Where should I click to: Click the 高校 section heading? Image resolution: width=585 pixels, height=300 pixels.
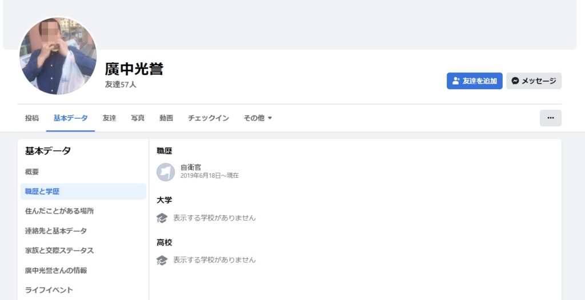(x=164, y=242)
